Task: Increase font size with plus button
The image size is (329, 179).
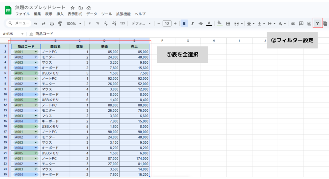Action: (x=175, y=23)
